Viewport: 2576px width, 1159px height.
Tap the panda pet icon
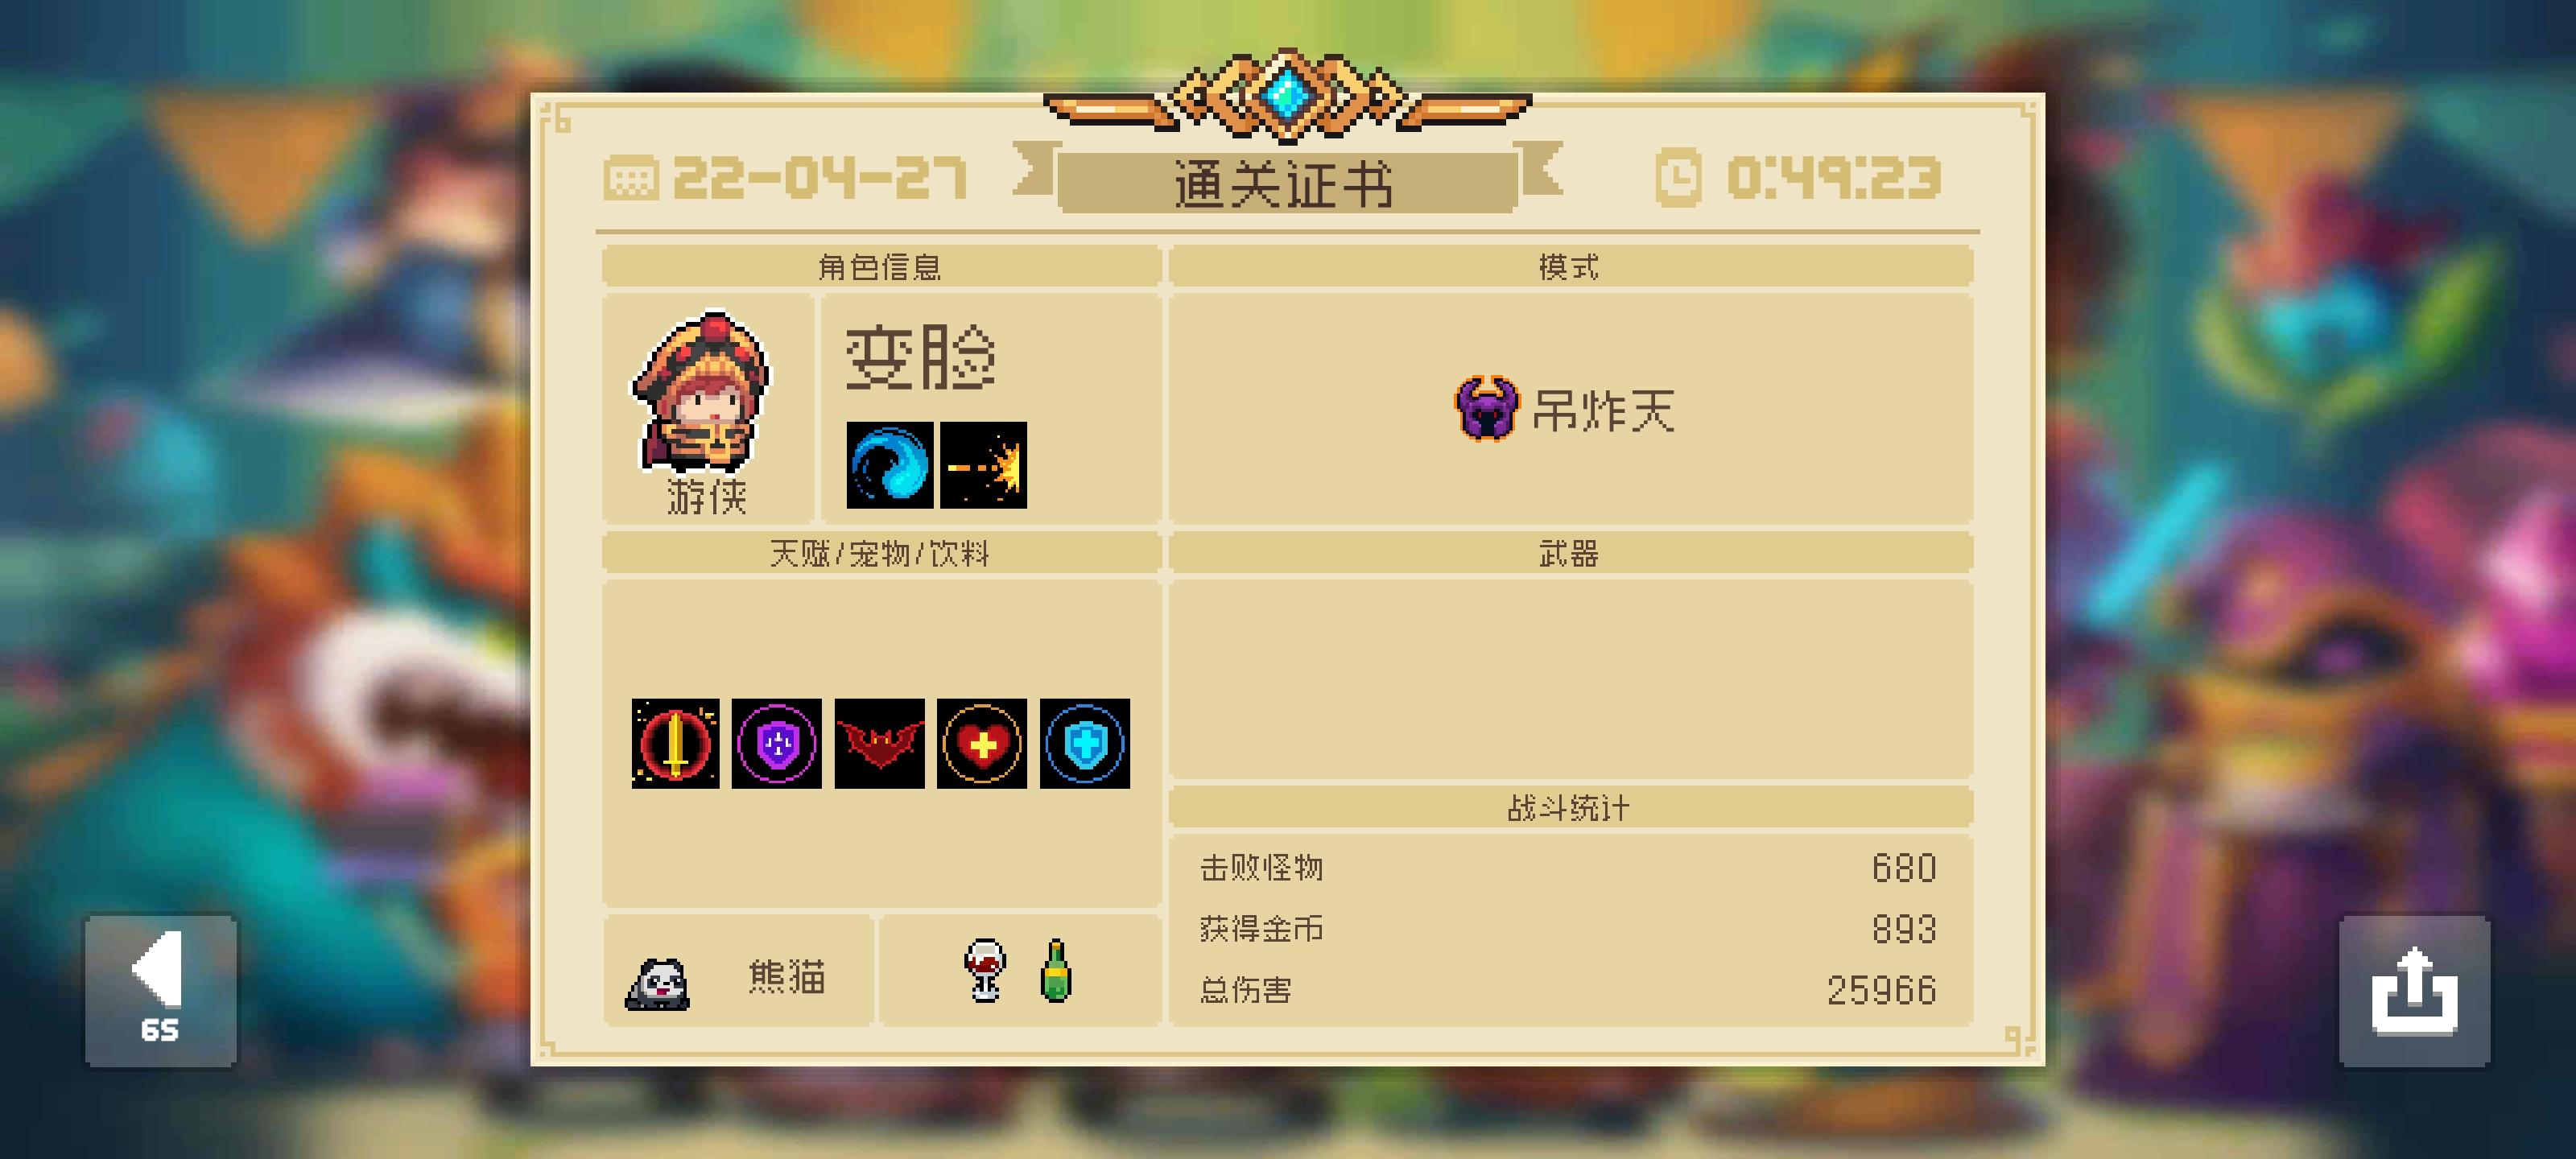point(657,982)
